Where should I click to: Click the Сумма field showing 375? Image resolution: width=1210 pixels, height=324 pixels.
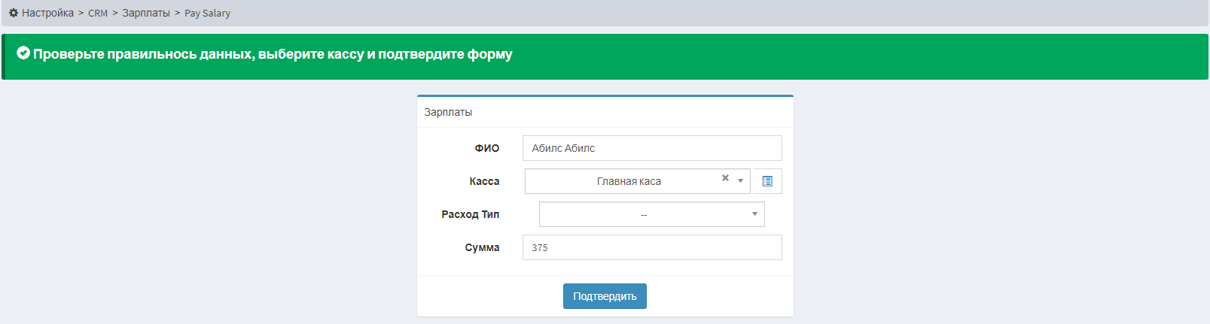[652, 247]
